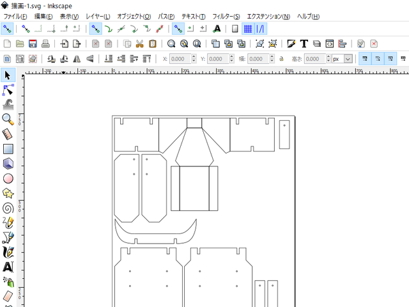Open the エクステンション menu
This screenshot has height=307, width=409.
[x=268, y=16]
